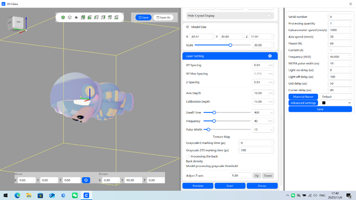356x200 pixels.
Task: Click the Model Size link icon
Action: coord(187,27)
